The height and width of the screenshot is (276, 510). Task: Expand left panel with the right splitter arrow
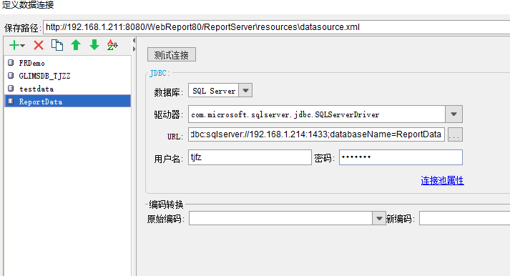coord(134,49)
